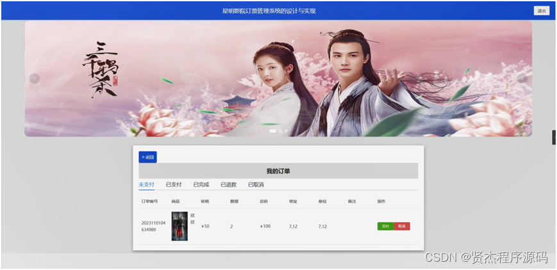Click the product name 欣欣
Viewport: 557px width, 270px height.
click(x=192, y=219)
